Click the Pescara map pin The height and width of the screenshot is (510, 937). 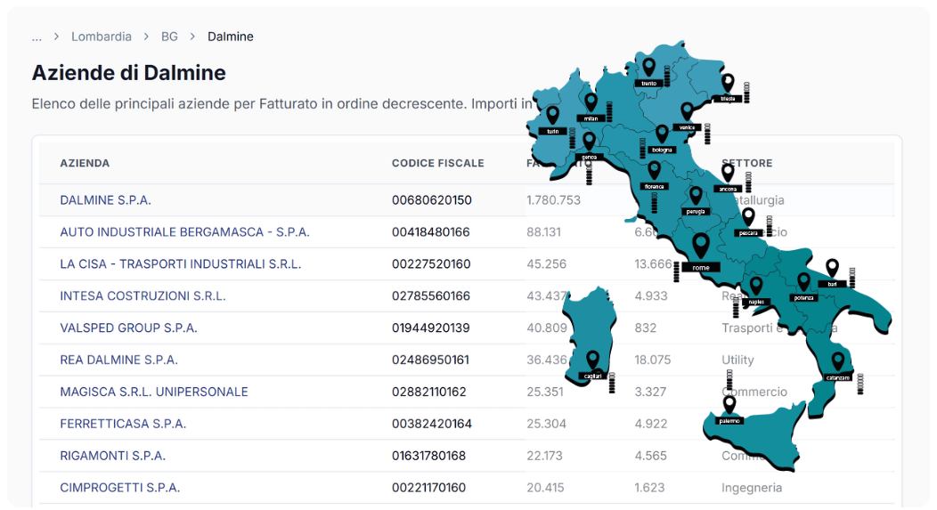point(748,217)
